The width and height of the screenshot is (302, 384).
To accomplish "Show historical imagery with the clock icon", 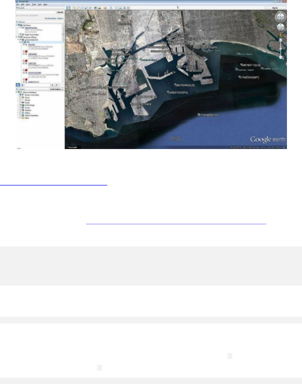I will click(96, 8).
